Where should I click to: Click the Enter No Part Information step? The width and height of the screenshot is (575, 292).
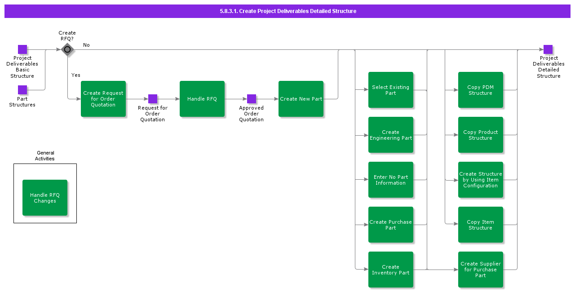(391, 180)
